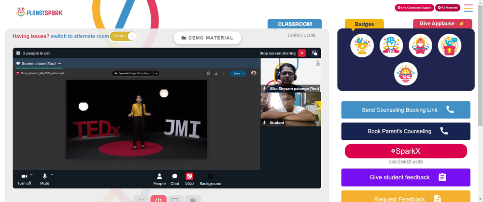Open the How SparkX works link
Viewport: 483px width, 202px height.
406,162
